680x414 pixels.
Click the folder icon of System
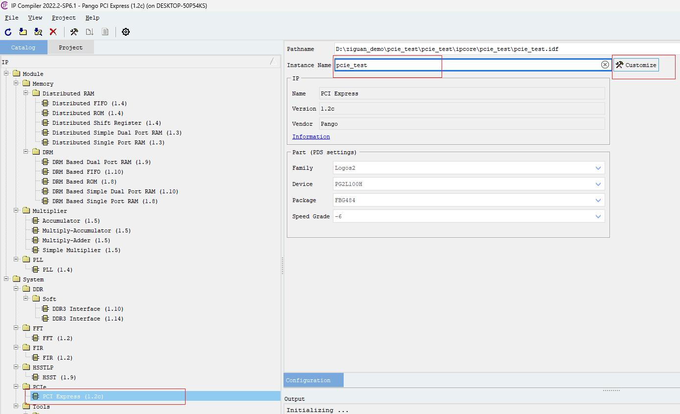(16, 279)
